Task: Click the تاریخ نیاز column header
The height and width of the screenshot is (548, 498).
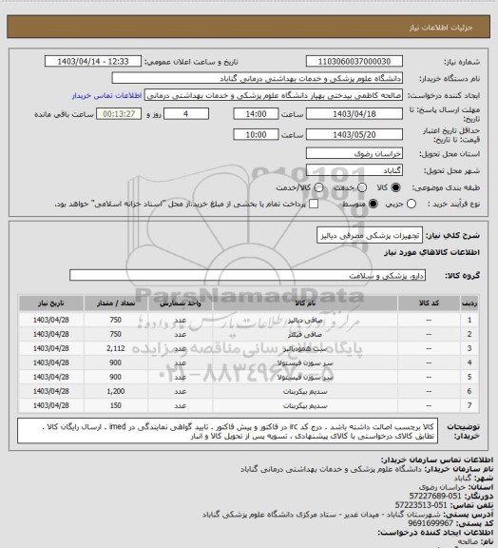Action: click(x=51, y=303)
